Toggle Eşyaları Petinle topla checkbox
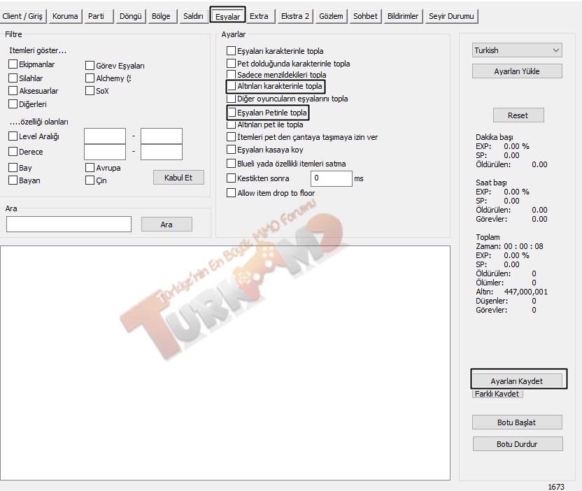582x491 pixels. pyautogui.click(x=232, y=113)
